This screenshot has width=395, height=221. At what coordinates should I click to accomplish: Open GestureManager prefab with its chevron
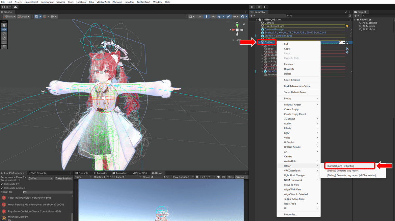pyautogui.click(x=351, y=29)
